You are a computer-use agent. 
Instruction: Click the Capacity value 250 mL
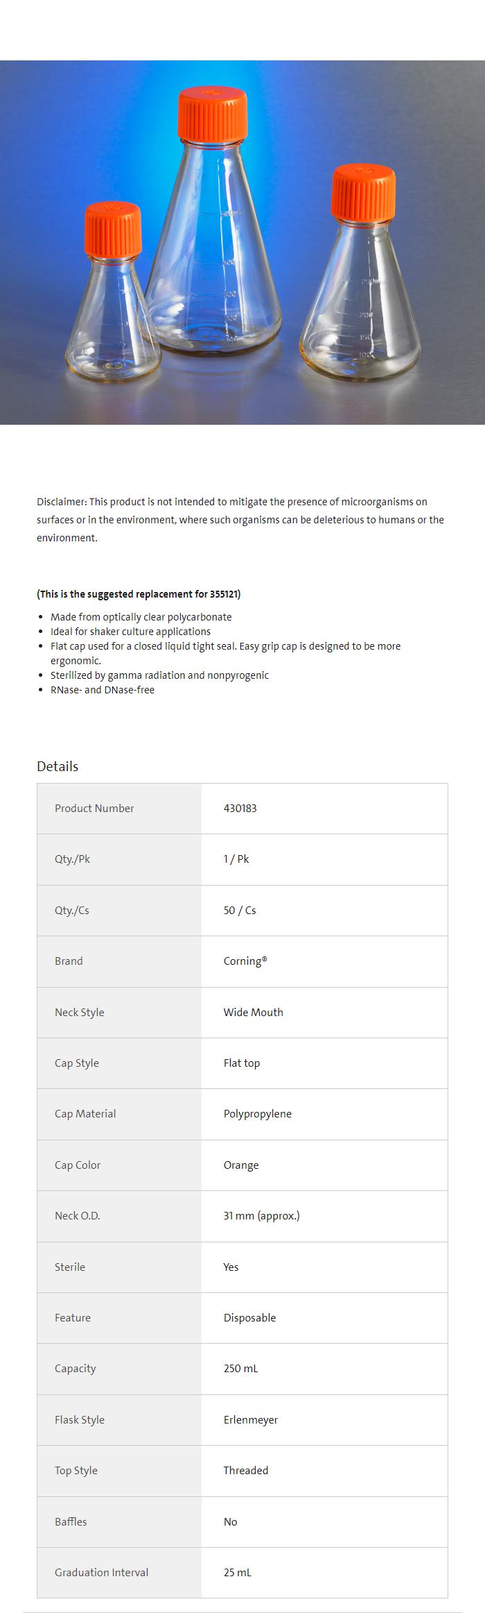pos(240,1369)
